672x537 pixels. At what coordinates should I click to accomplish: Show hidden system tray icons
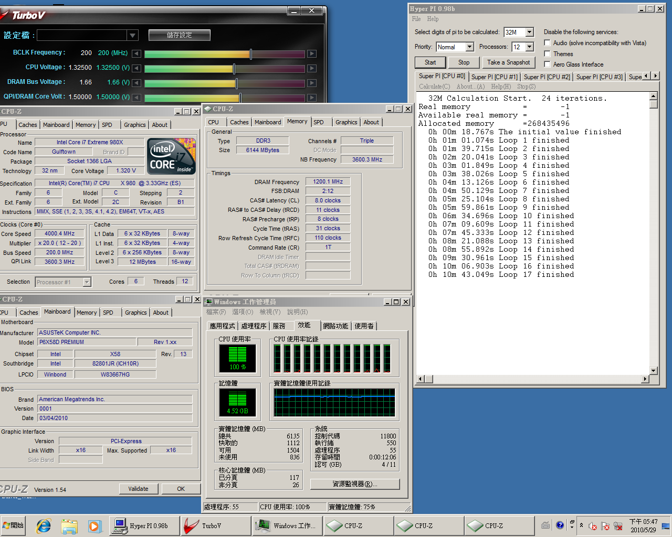coord(581,525)
